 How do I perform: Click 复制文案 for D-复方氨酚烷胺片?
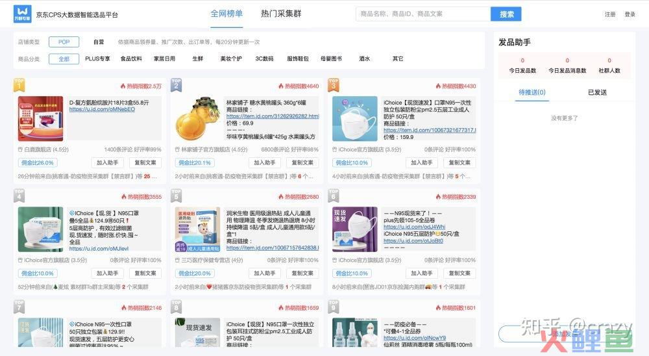click(x=145, y=163)
